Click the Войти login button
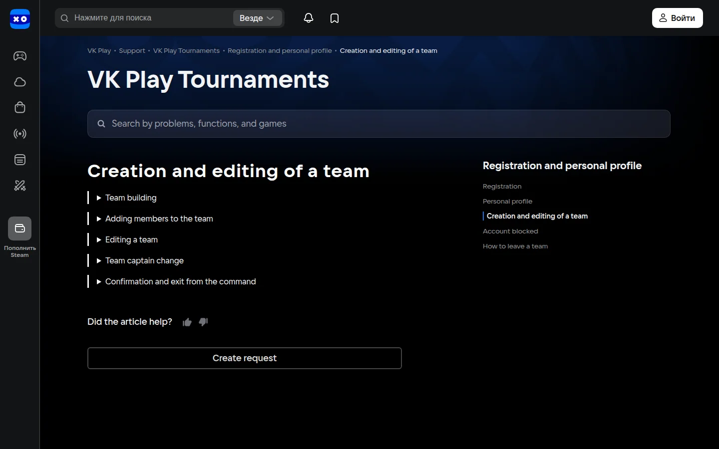 click(x=678, y=18)
